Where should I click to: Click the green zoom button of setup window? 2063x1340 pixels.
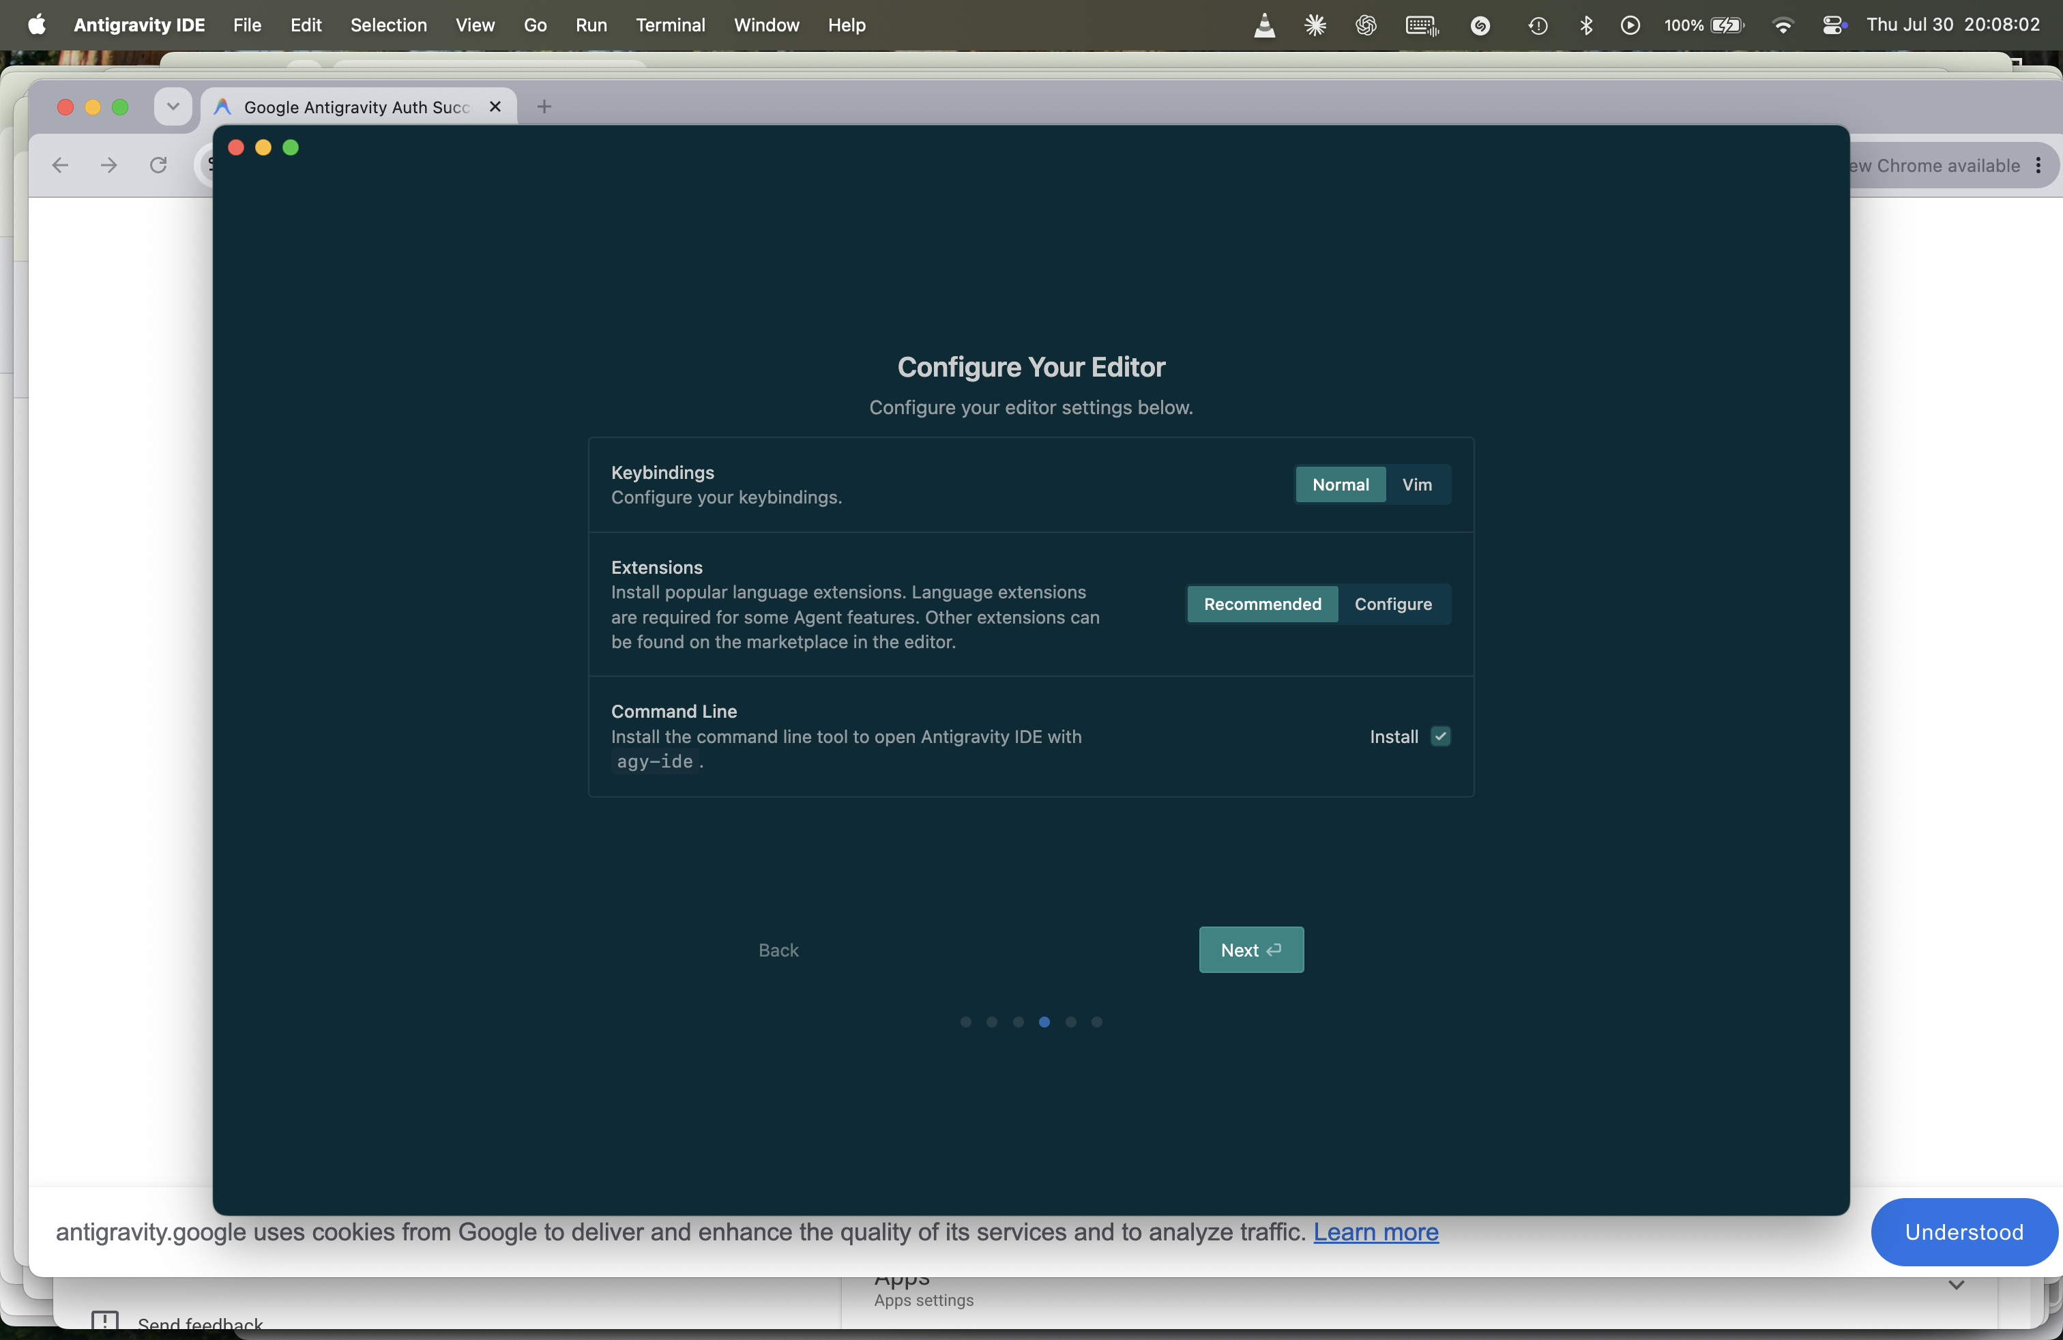coord(291,147)
